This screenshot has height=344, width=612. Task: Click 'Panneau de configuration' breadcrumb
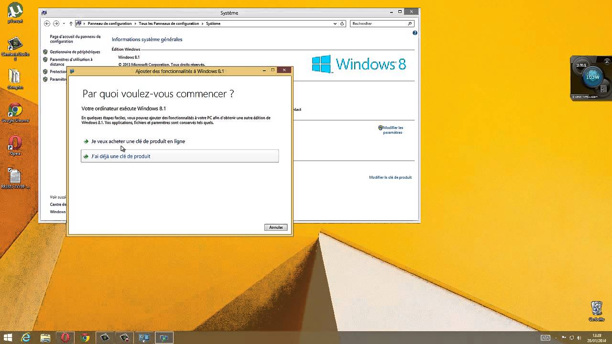click(109, 23)
